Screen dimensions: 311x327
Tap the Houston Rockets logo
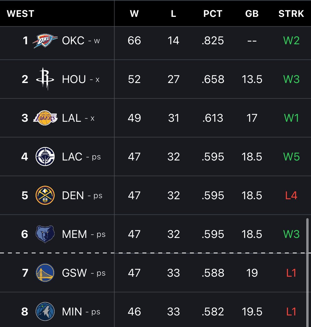click(x=45, y=79)
